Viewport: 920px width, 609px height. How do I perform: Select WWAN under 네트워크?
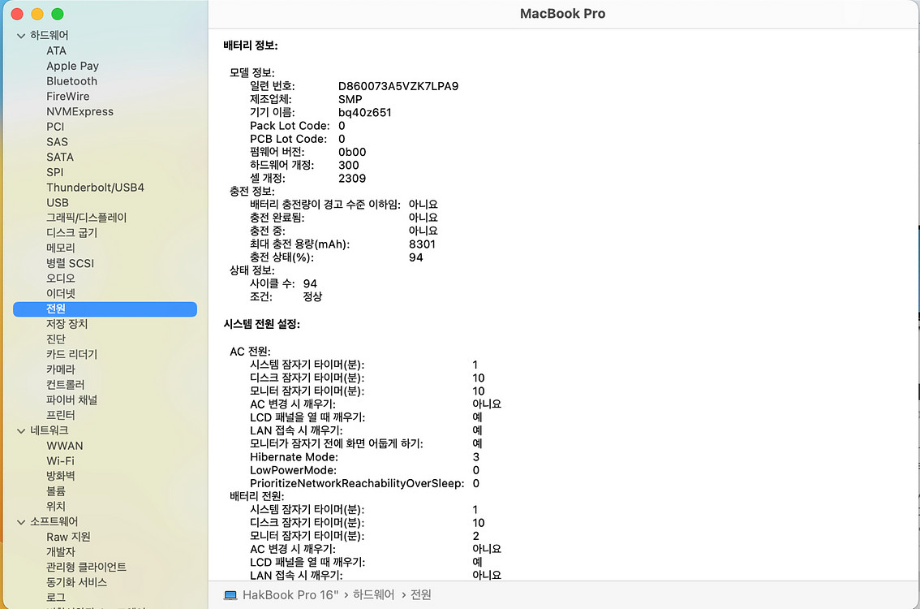[x=65, y=447]
